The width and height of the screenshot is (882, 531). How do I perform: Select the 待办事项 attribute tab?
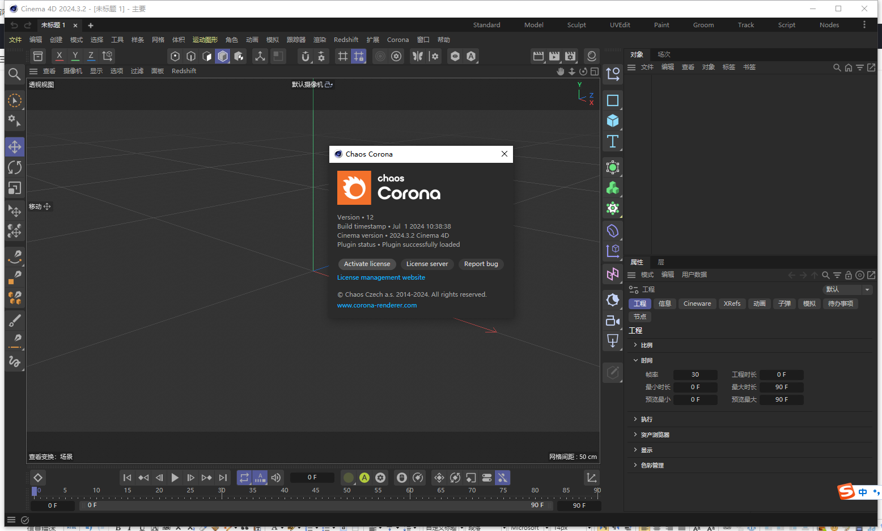[840, 304]
